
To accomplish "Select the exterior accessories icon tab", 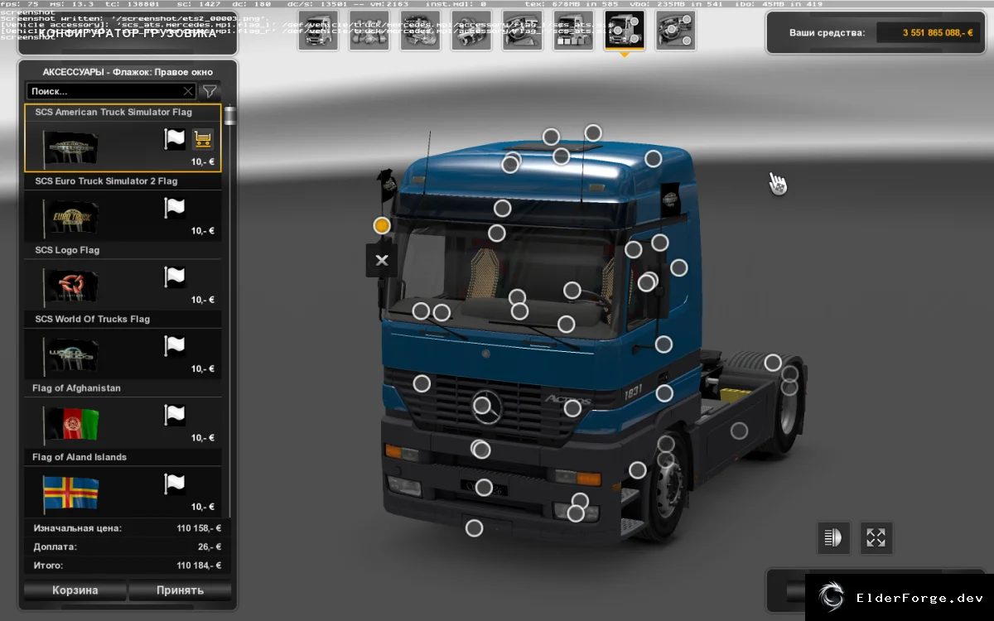I will click(x=624, y=31).
